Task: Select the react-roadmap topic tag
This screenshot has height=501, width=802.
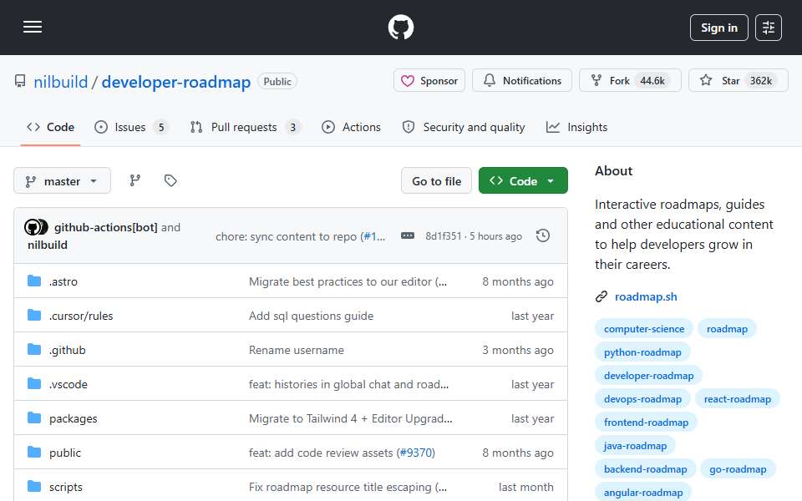Action: click(x=737, y=399)
